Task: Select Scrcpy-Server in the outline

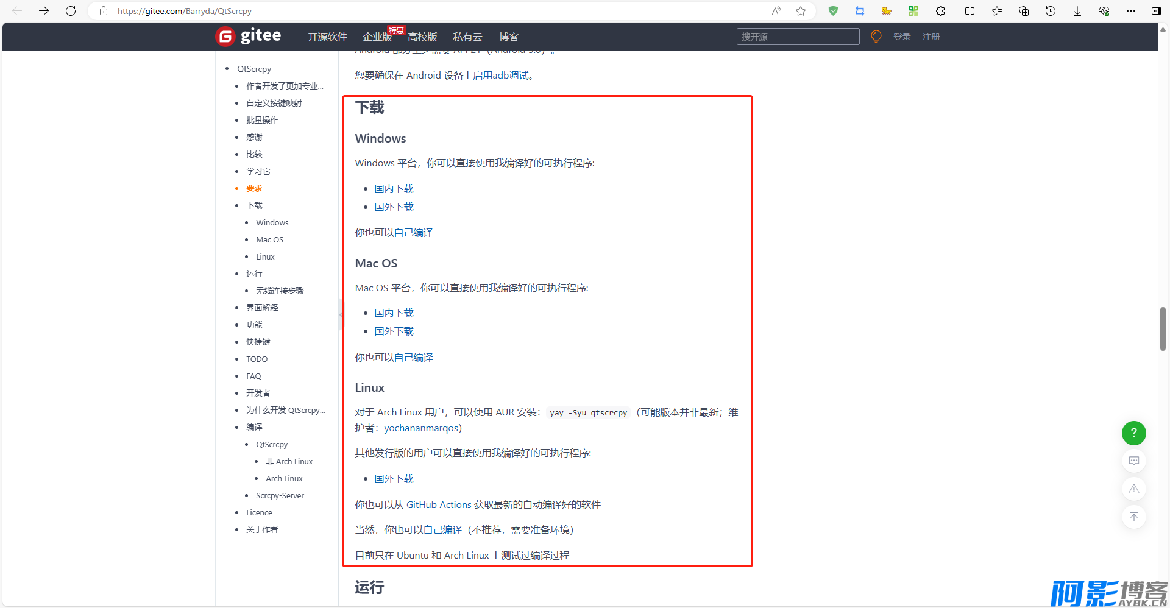Action: coord(280,495)
